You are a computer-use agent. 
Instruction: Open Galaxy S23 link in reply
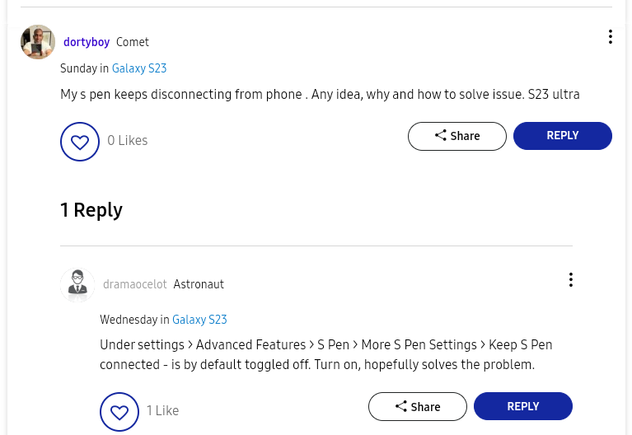[x=199, y=320]
